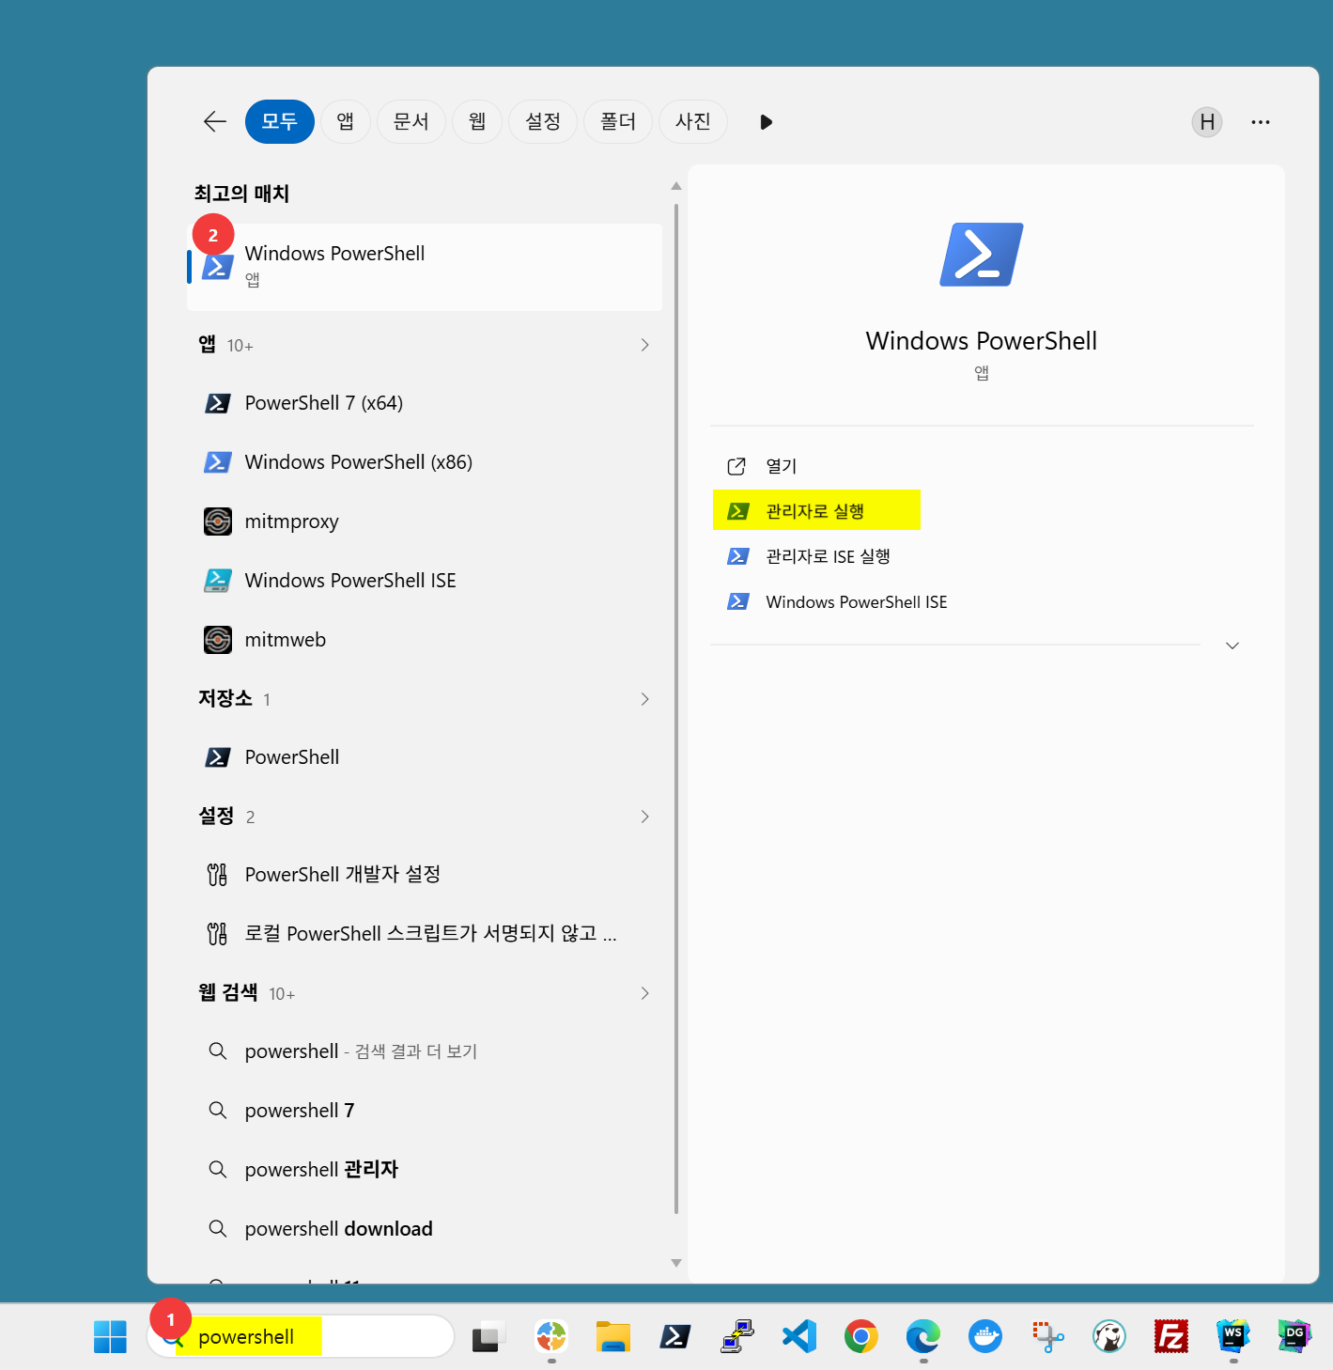Open DataGrip from the taskbar
Viewport: 1333px width, 1370px height.
(x=1294, y=1336)
